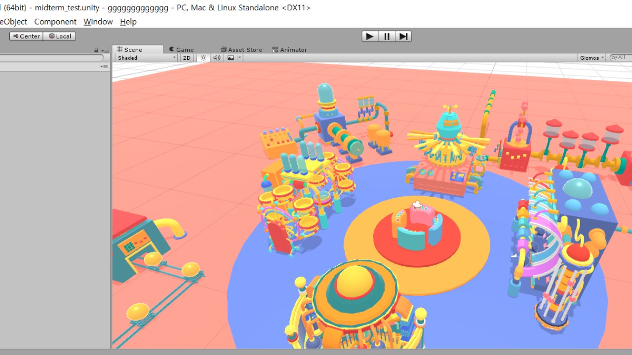Open the Help menu
This screenshot has height=355, width=632.
pyautogui.click(x=128, y=22)
